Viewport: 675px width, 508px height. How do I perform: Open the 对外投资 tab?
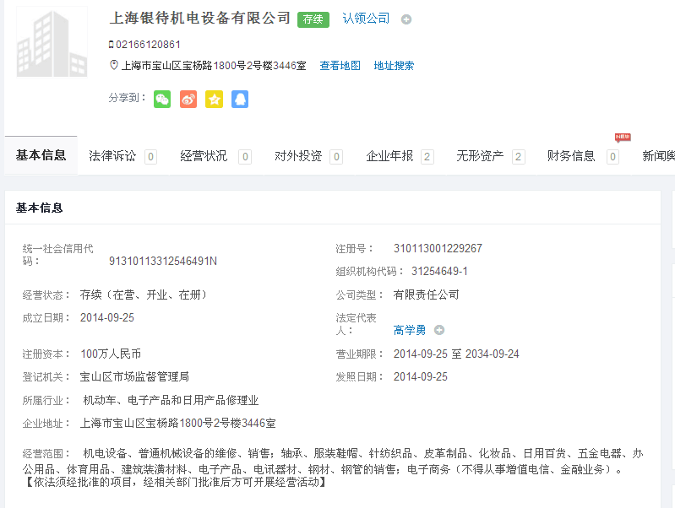point(298,156)
